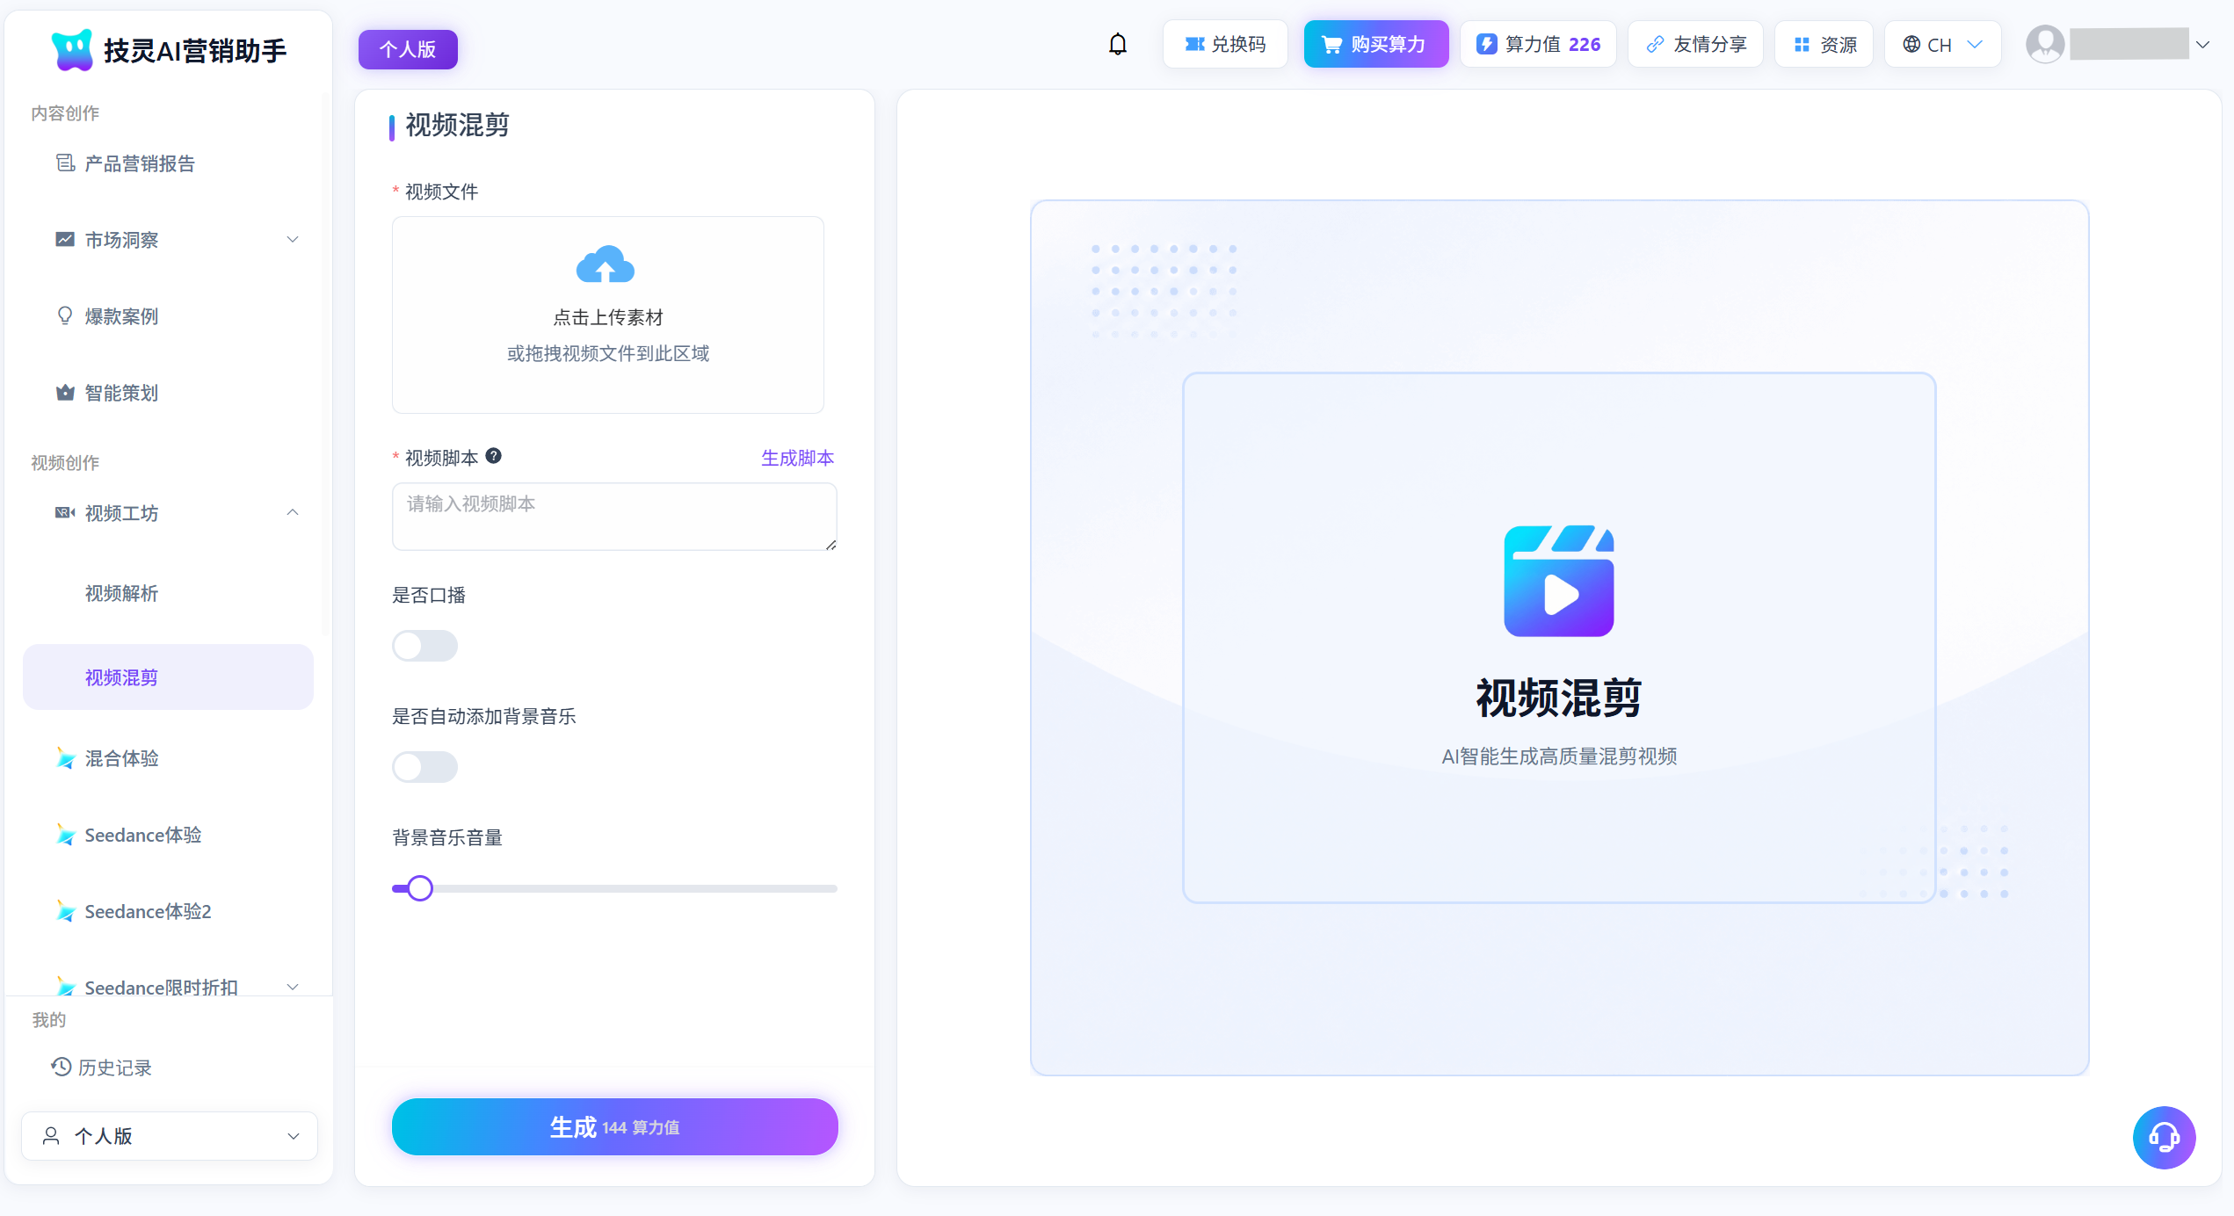Expand the 市场洞察 submenu chevron

tap(293, 240)
